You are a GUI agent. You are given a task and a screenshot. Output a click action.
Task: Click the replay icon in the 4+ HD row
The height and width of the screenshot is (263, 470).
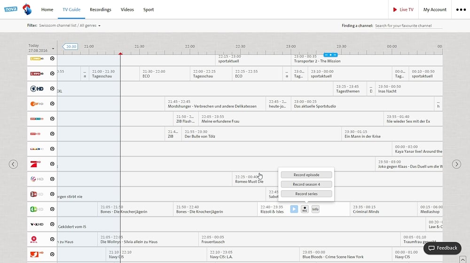click(52, 209)
